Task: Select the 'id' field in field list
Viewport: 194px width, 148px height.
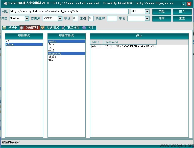Action: click(66, 47)
